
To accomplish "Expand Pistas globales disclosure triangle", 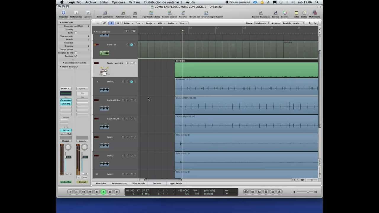I will pos(94,32).
